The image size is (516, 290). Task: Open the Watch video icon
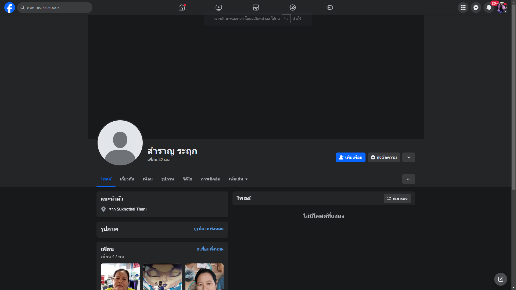pyautogui.click(x=219, y=8)
